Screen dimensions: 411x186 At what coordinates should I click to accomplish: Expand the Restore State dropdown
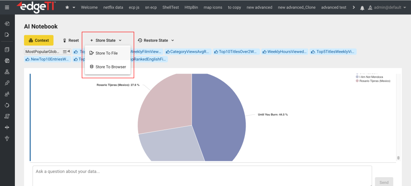pyautogui.click(x=156, y=40)
